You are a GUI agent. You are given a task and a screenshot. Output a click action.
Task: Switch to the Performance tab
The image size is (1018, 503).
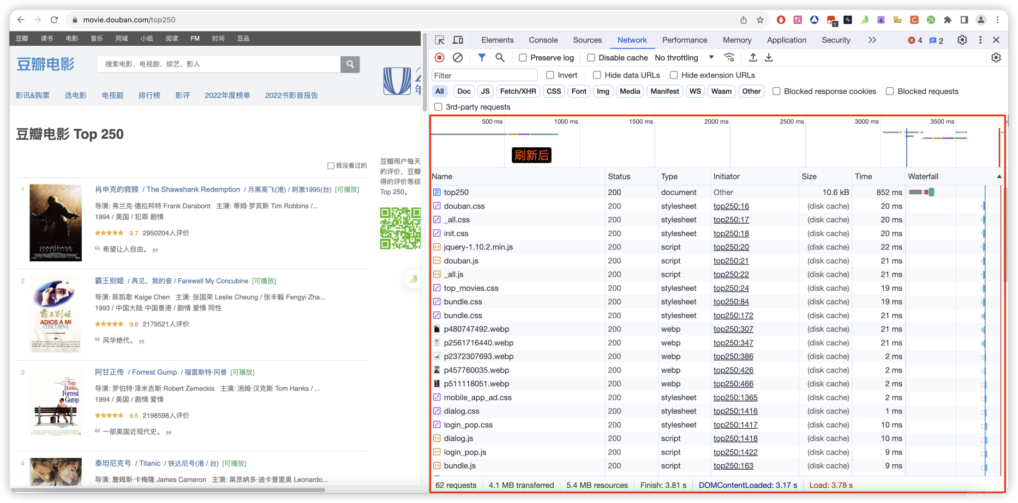point(685,40)
